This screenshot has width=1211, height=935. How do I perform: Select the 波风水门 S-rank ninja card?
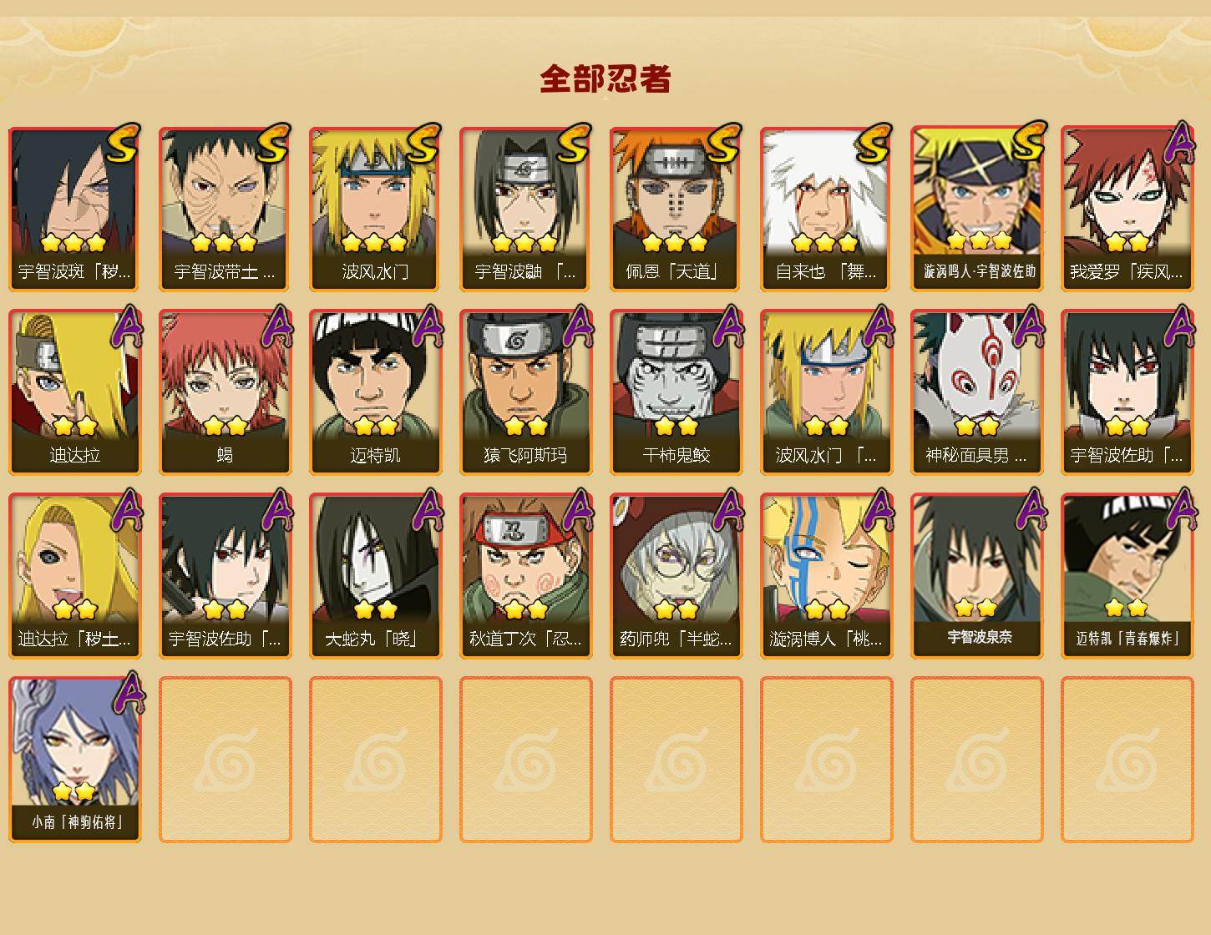[375, 209]
